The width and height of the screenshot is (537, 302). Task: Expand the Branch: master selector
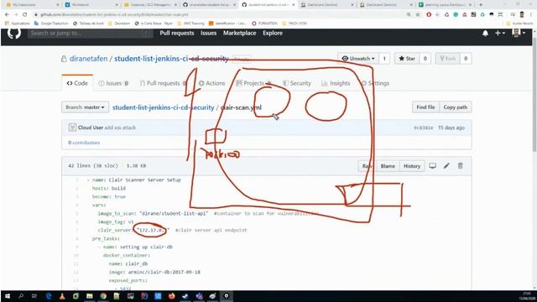(x=85, y=107)
